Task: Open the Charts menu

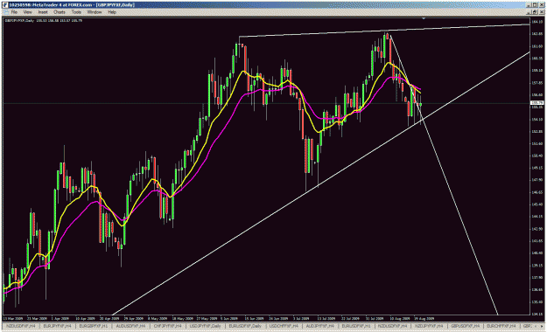Action: point(60,12)
